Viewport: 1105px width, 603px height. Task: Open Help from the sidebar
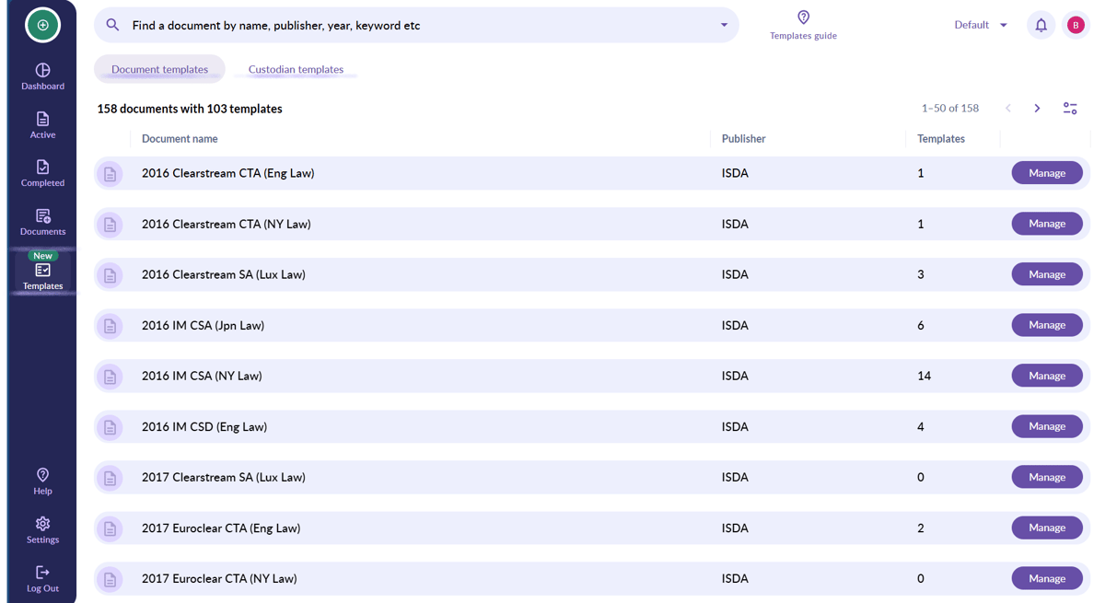tap(42, 481)
